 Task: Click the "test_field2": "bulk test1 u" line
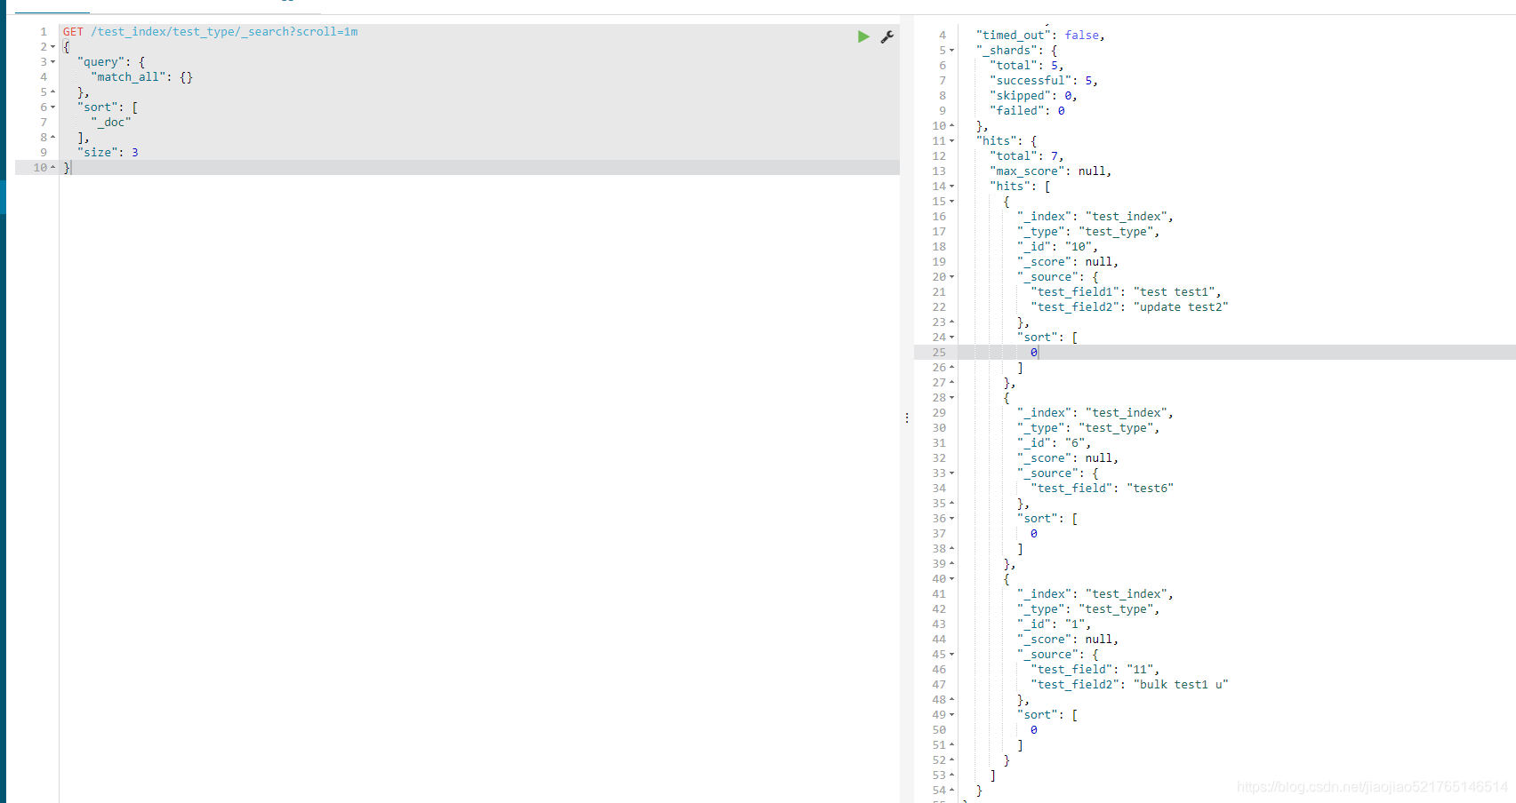(x=1130, y=684)
